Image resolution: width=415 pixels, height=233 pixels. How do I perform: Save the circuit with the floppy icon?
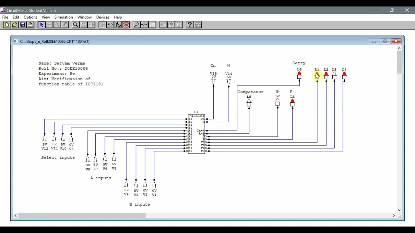pos(22,25)
